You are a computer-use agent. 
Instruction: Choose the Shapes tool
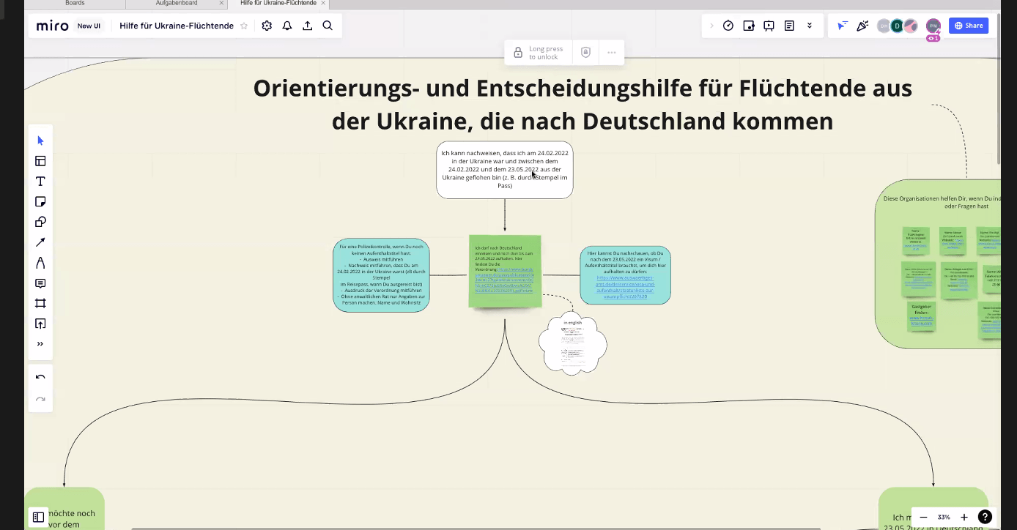[x=40, y=223]
